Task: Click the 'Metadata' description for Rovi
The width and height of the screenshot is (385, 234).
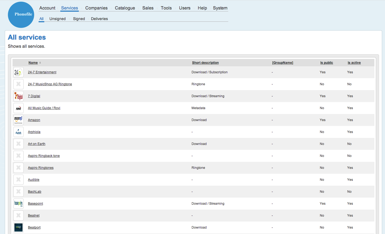Action: point(198,108)
